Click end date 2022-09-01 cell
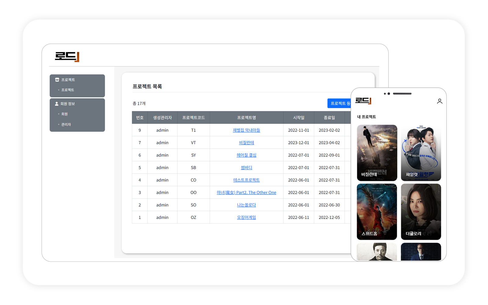 click(x=329, y=155)
